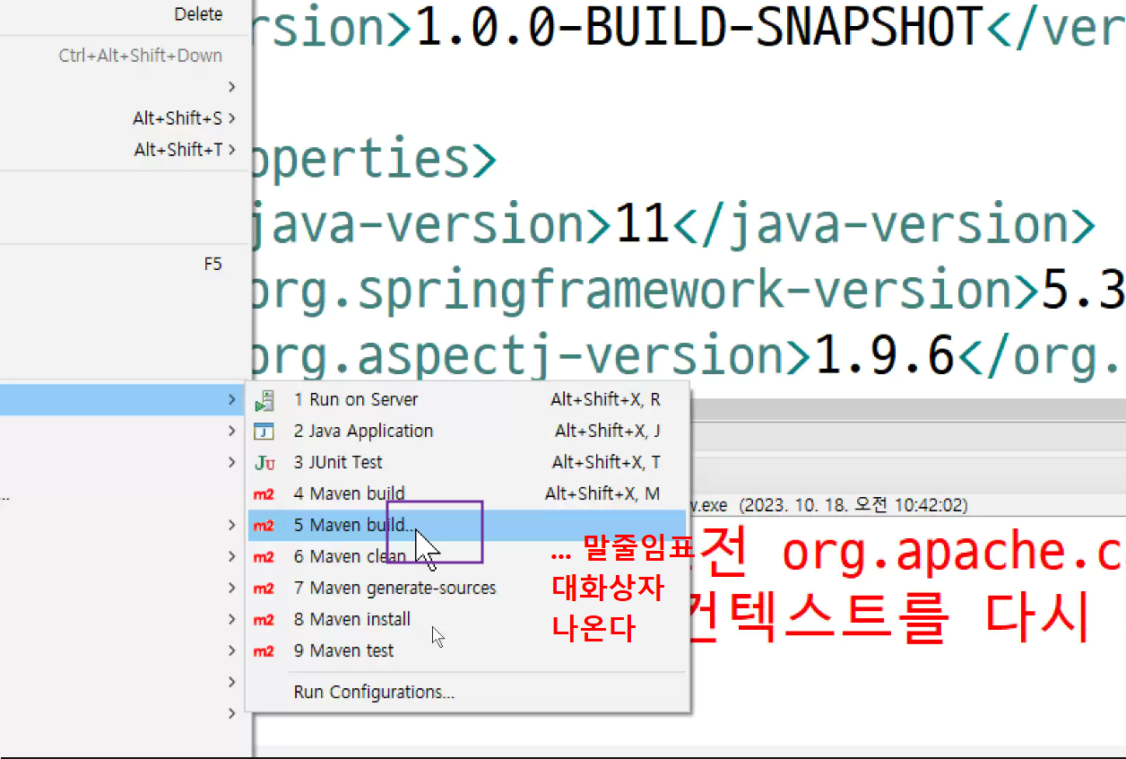Click the red console text 'org.apache.c'

click(x=952, y=554)
